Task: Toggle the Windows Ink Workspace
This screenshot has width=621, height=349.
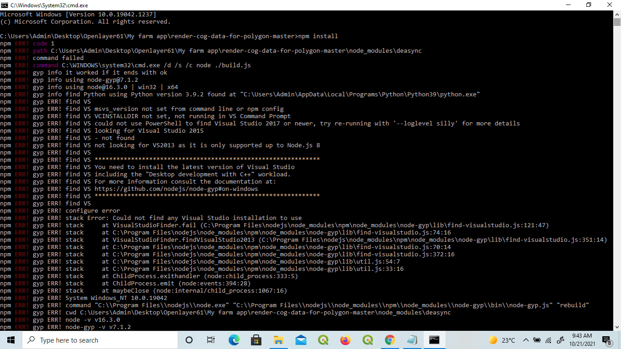Action: click(560, 340)
